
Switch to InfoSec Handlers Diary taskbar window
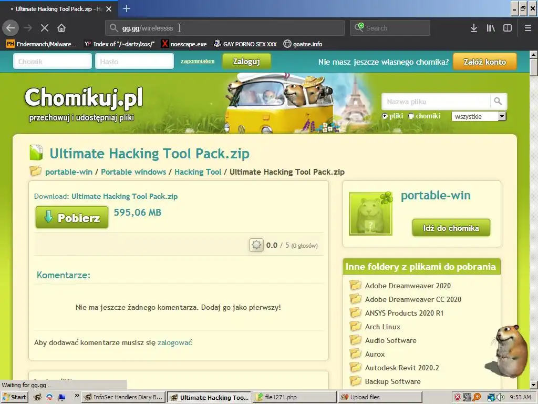point(123,397)
